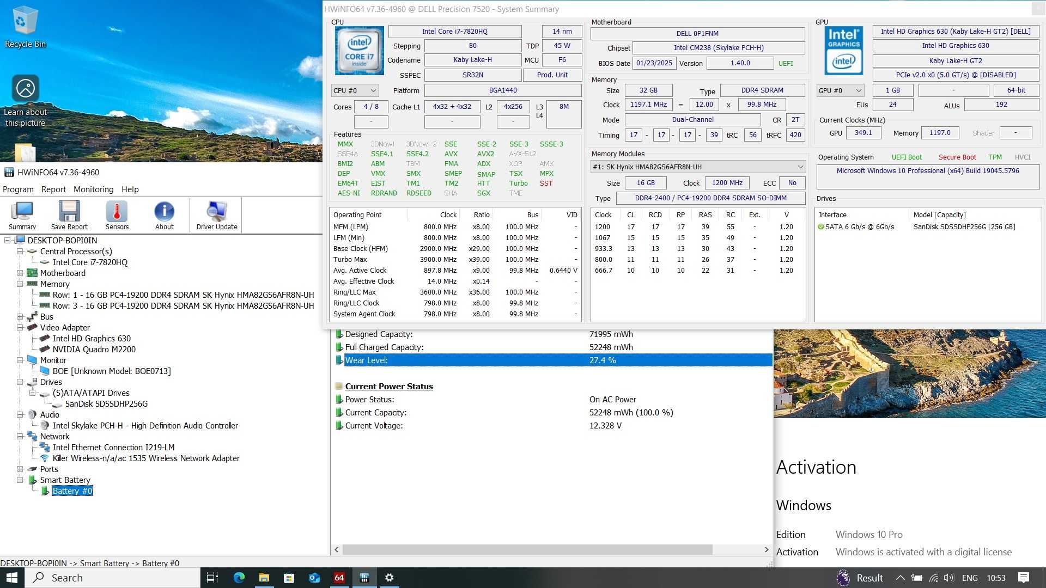Click the Learn about this picture icon
The image size is (1046, 588).
(x=25, y=101)
